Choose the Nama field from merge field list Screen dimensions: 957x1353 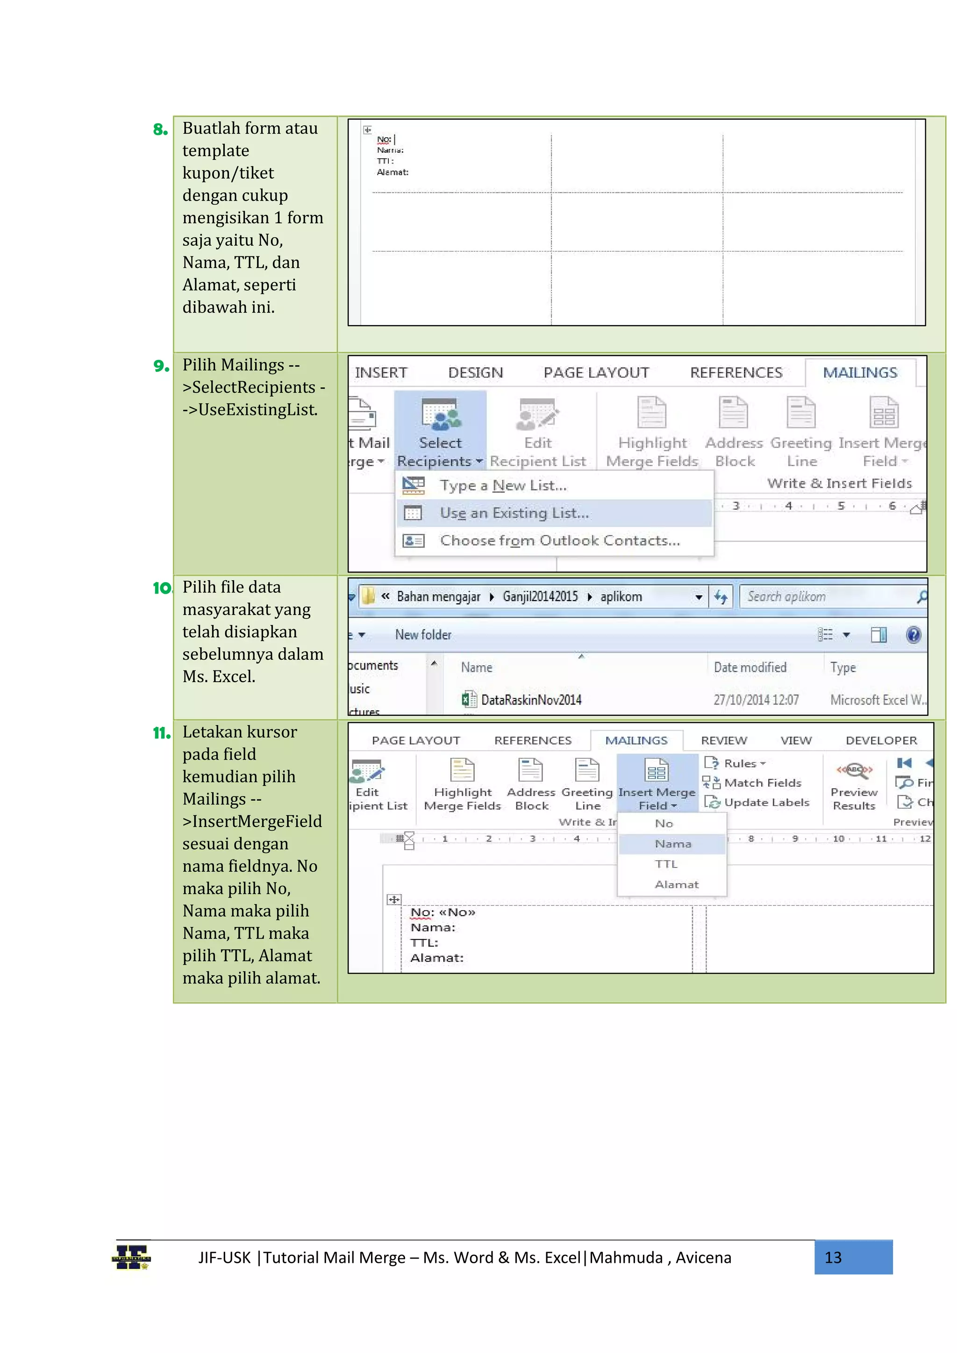[672, 844]
